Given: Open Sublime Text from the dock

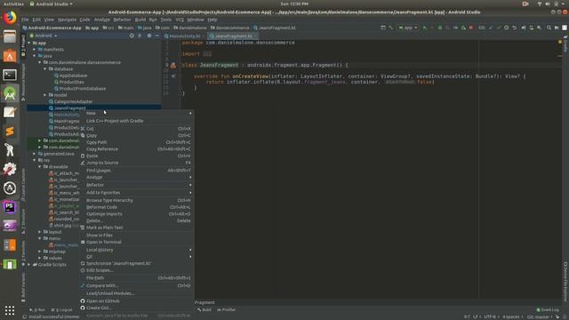Looking at the screenshot, I should coord(10,132).
